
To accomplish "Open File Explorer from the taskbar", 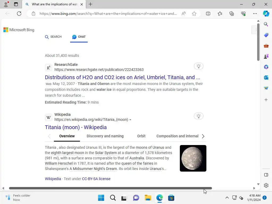I will tap(148, 198).
